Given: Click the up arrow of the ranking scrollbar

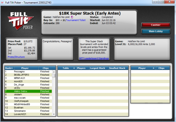Looking at the screenshot, I should point(54,72).
